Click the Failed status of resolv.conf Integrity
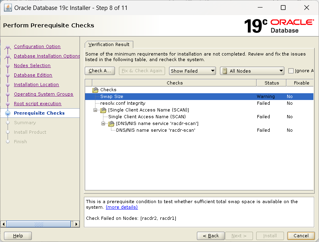This screenshot has width=319, height=242. pyautogui.click(x=263, y=103)
